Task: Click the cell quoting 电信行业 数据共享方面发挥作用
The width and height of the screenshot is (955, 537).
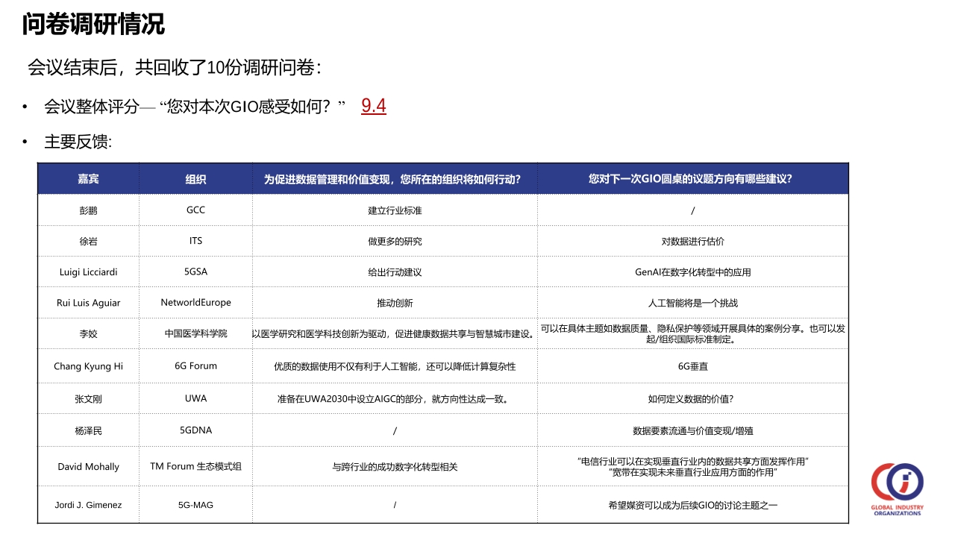Action: [x=692, y=467]
